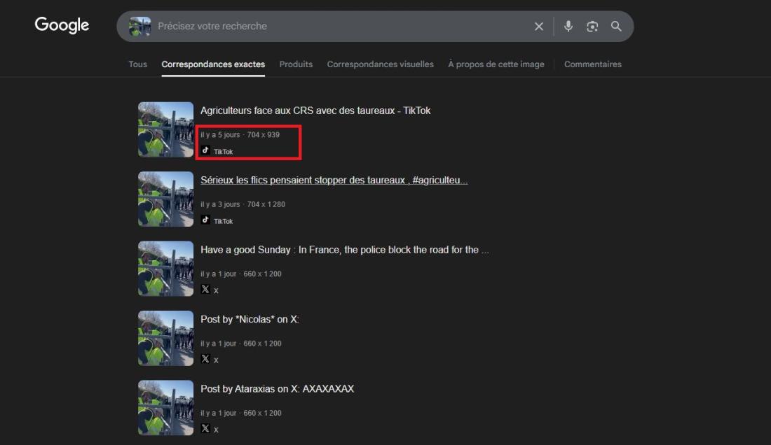This screenshot has height=445, width=771.
Task: Click the TikTok icon under the second result
Action: [205, 220]
